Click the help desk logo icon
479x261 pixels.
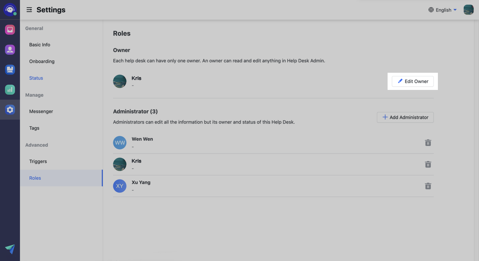click(10, 10)
